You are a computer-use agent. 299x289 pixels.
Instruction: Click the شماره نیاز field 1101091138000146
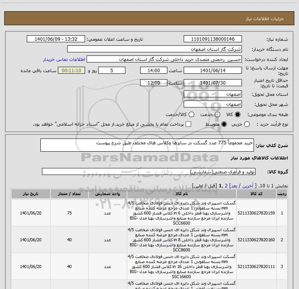click(x=213, y=39)
